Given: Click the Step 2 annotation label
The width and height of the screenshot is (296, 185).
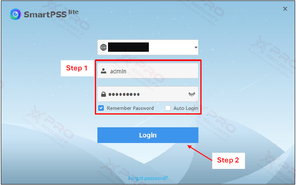Looking at the screenshot, I should tap(228, 161).
